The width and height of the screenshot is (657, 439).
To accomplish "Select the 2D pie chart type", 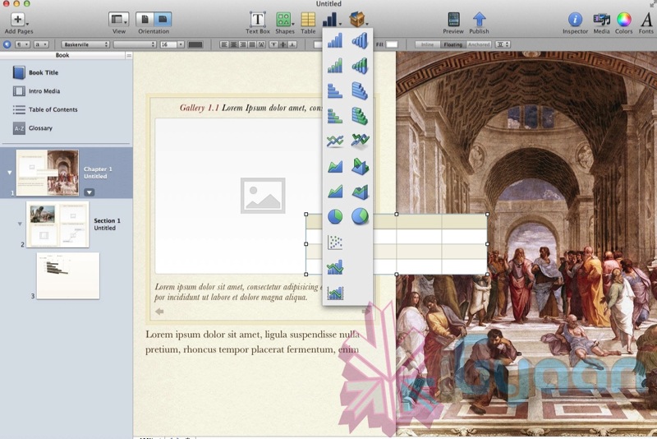I will [334, 216].
